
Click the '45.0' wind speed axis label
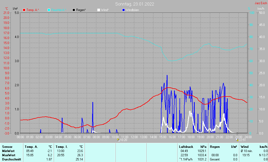[262, 25]
